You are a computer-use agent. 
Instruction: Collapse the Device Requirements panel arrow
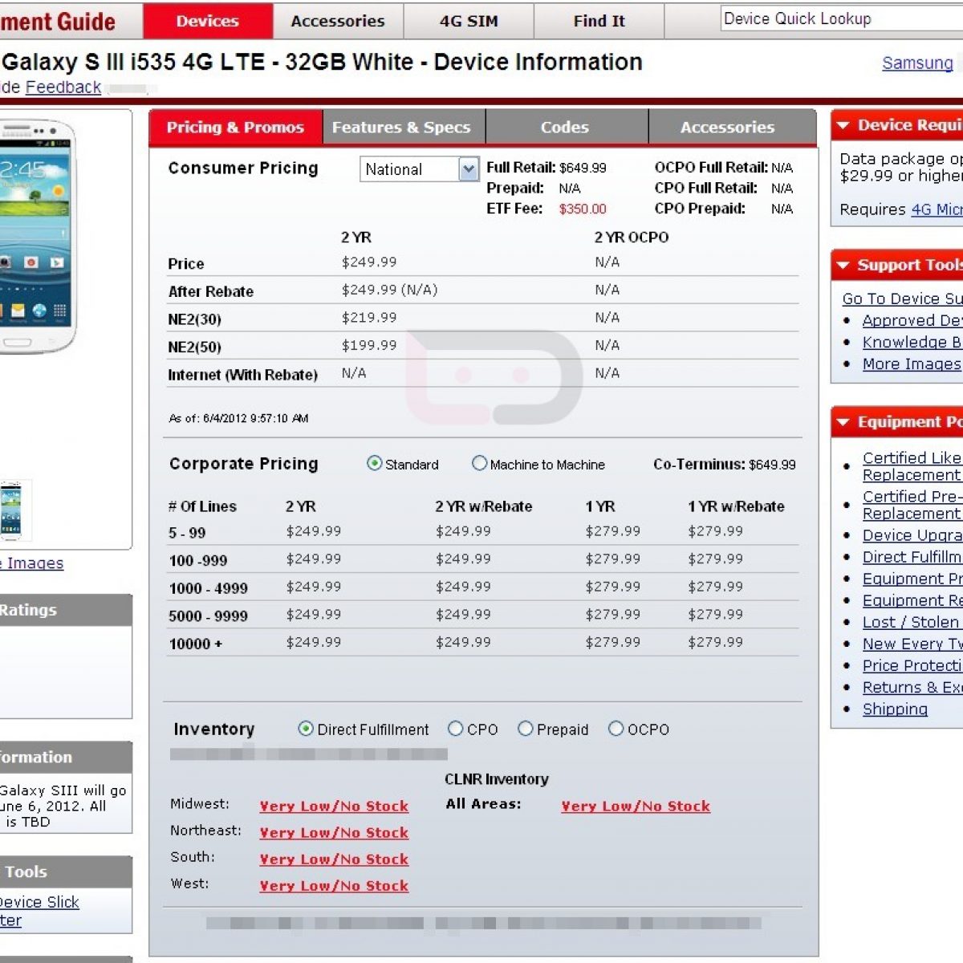(x=843, y=126)
